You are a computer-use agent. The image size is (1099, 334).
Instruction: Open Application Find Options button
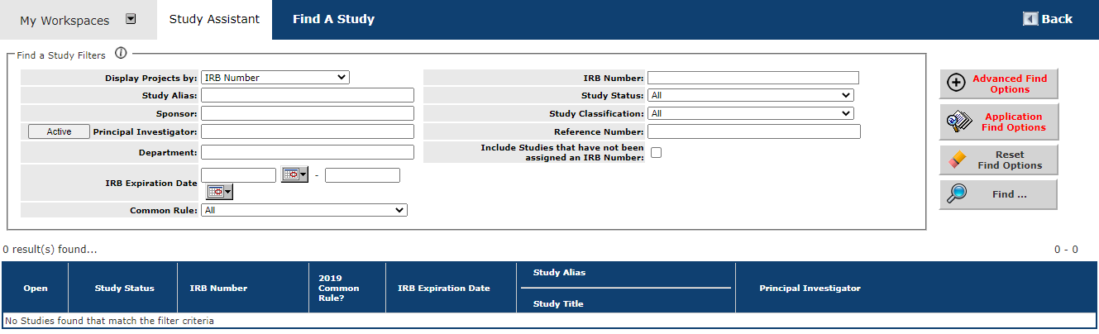(x=998, y=122)
